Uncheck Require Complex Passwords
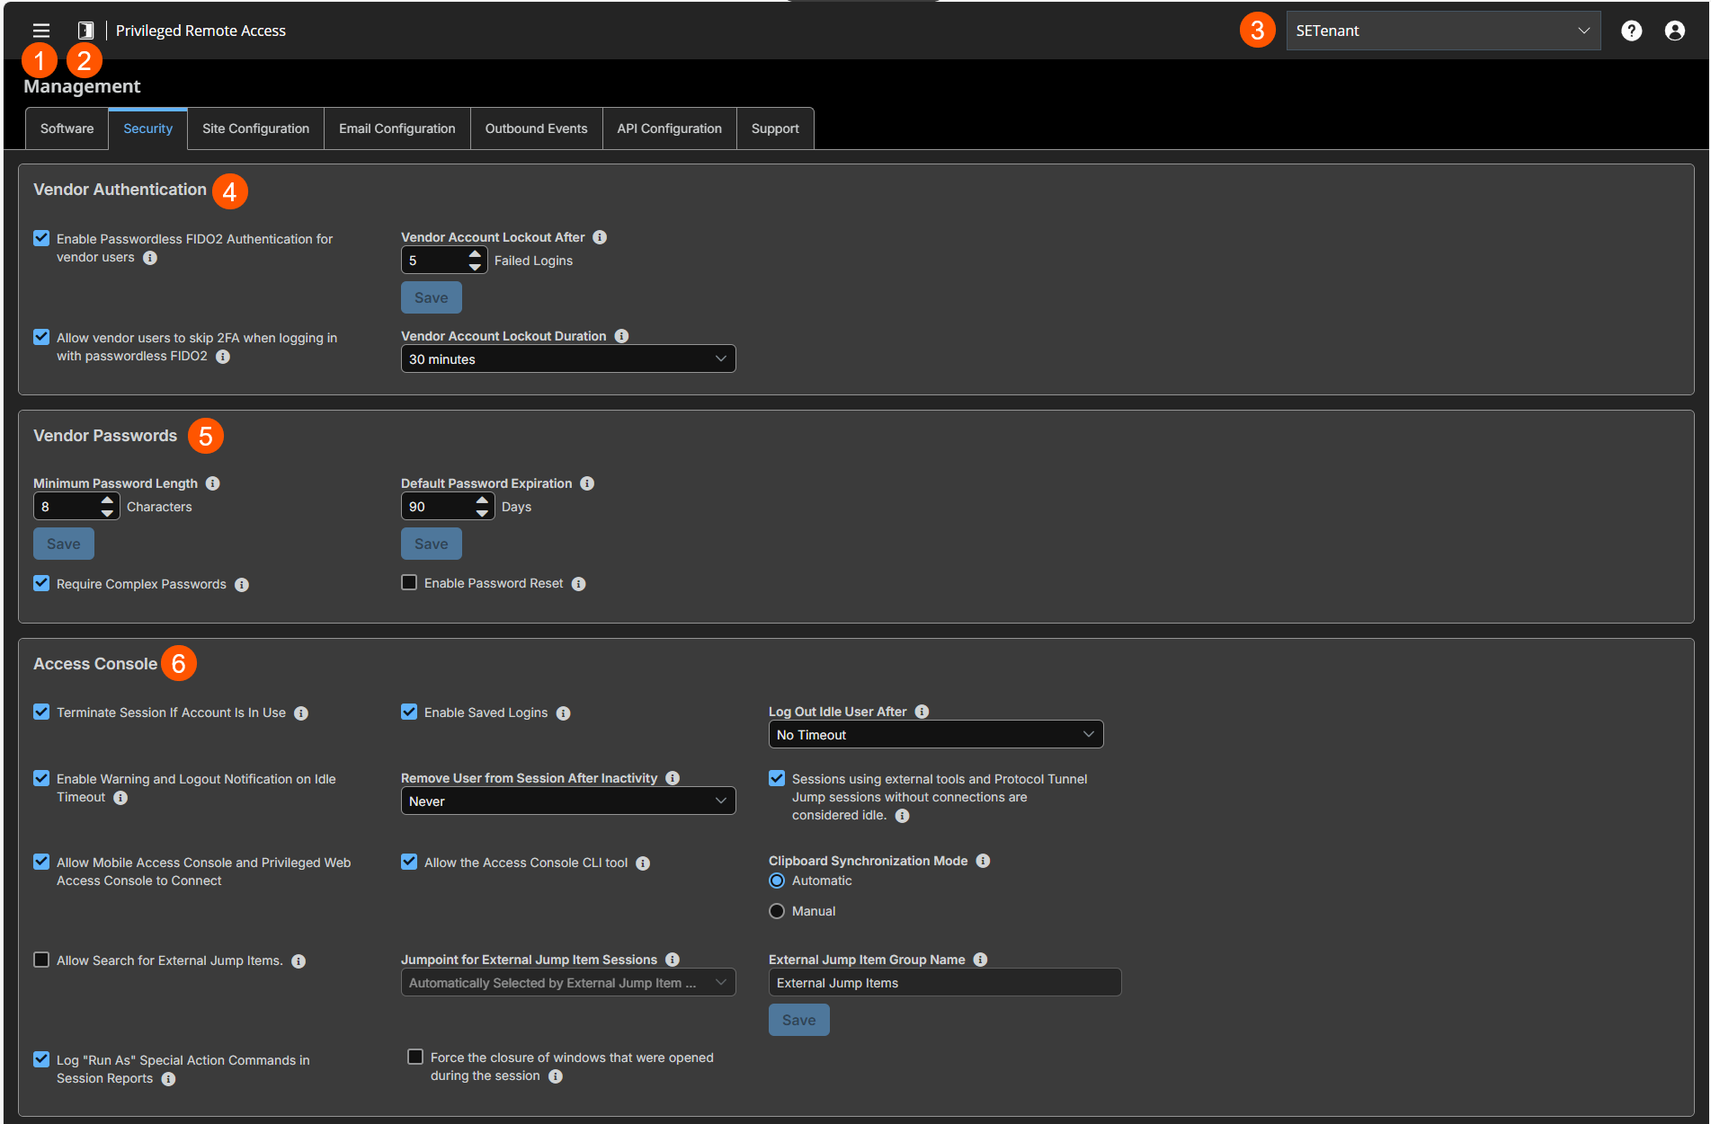This screenshot has width=1711, height=1124. point(41,583)
